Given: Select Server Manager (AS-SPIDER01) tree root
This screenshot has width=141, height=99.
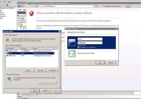Looking at the screenshot, I should coord(7,8).
